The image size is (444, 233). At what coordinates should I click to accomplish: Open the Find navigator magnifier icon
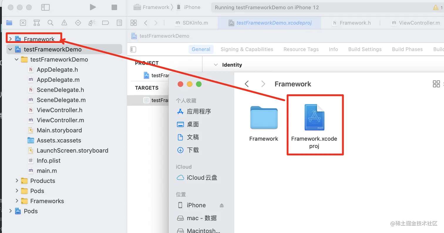(x=51, y=23)
